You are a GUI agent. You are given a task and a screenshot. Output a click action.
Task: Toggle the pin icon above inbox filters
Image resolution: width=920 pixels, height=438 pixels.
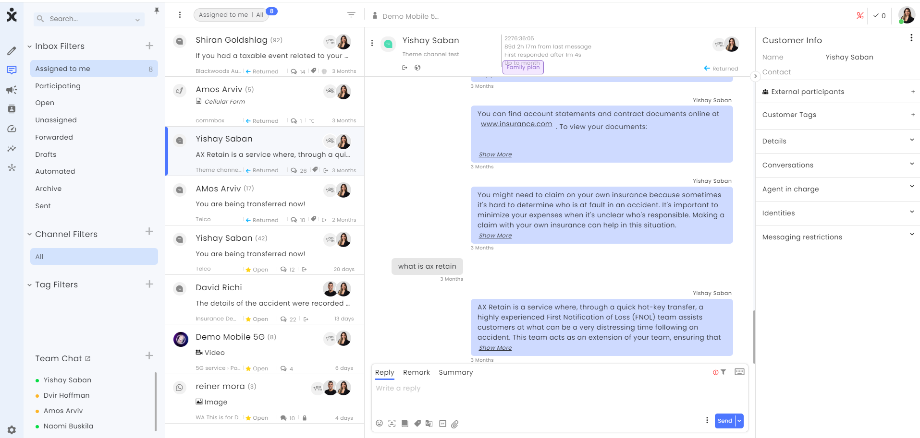coord(157,11)
